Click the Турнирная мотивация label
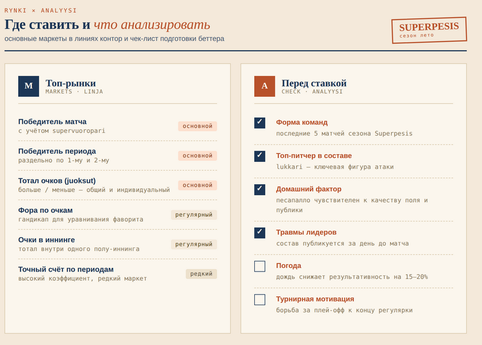 [x=315, y=299]
